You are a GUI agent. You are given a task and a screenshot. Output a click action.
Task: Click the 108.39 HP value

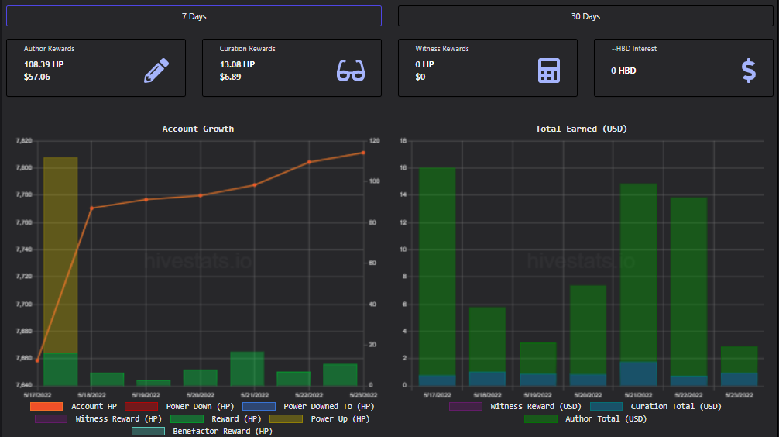click(43, 64)
